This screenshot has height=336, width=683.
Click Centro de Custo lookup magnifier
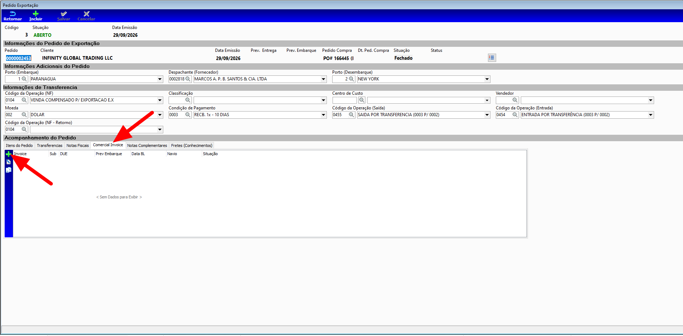(x=362, y=100)
